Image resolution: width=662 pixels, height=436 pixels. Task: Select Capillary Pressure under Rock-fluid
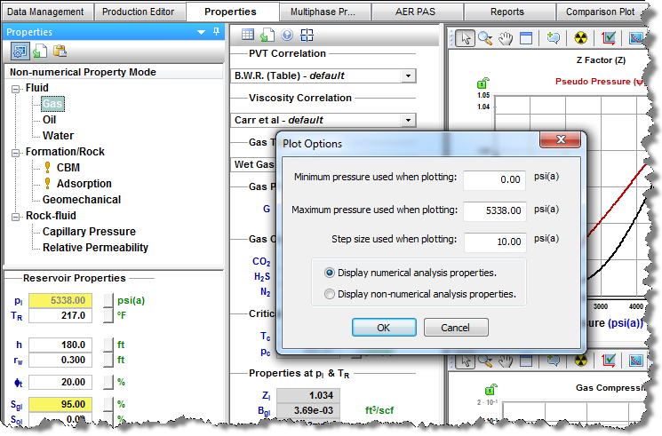click(x=89, y=232)
